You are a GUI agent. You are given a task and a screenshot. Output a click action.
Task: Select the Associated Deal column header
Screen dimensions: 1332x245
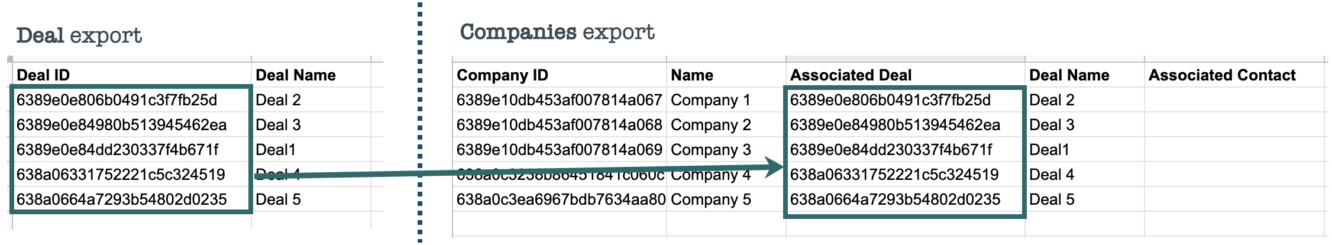(851, 75)
